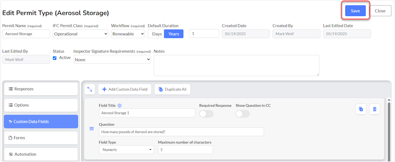Open the Workflow Renewable dropdown
The width and height of the screenshot is (395, 162).
(128, 34)
